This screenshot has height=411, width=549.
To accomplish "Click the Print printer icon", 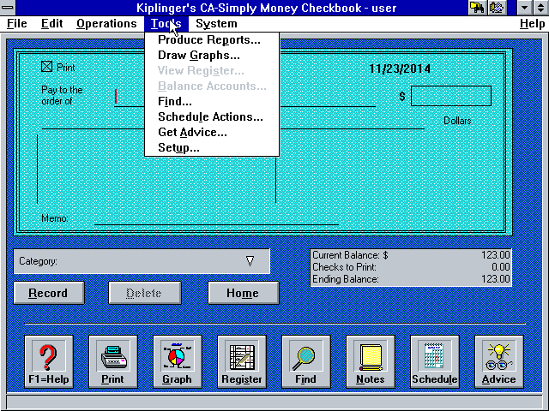I will (113, 361).
